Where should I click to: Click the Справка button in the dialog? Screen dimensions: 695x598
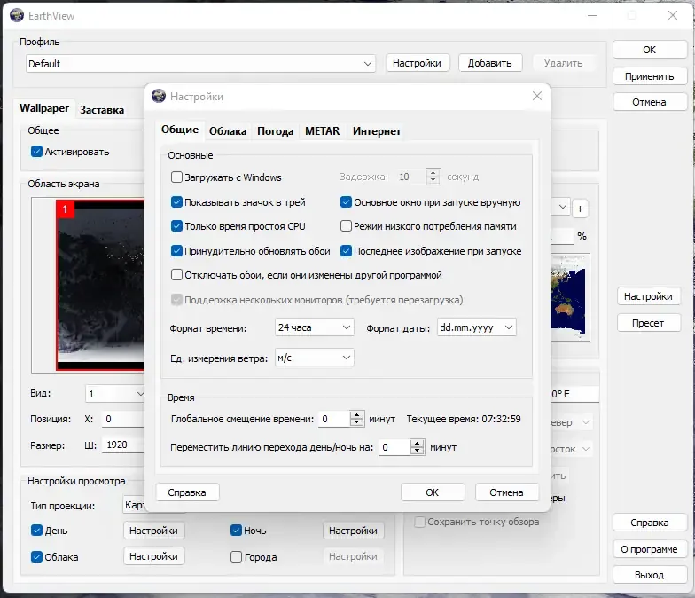point(187,492)
